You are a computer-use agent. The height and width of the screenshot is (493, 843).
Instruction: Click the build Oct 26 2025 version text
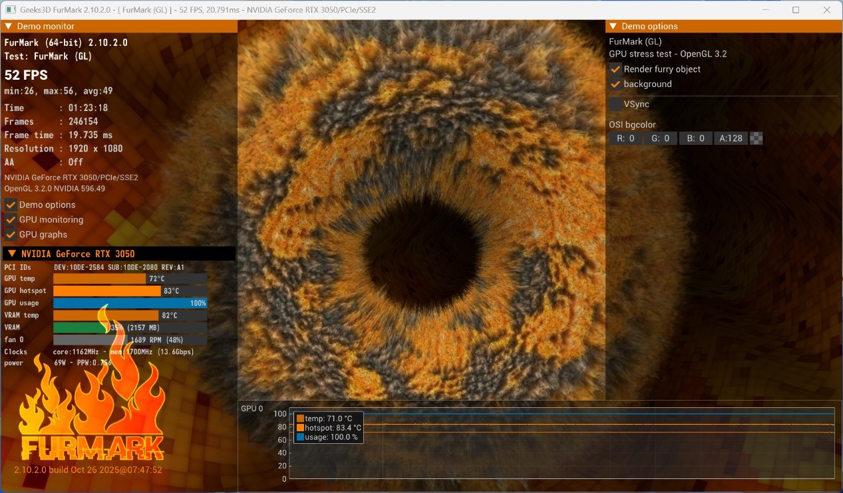88,470
